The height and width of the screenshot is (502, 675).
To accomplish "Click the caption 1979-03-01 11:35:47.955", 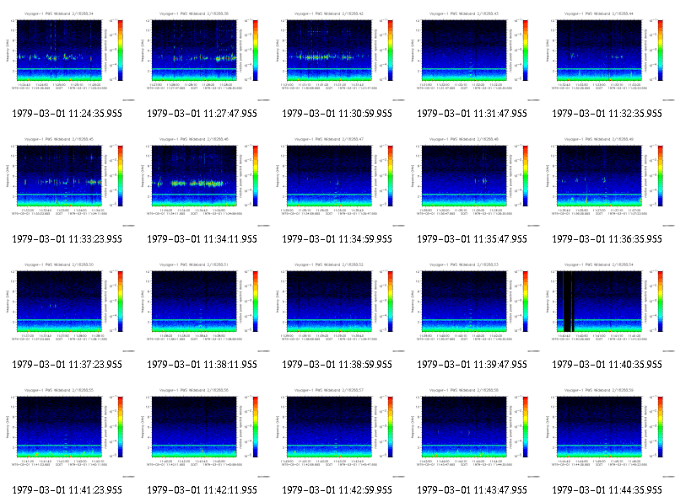I will [472, 239].
